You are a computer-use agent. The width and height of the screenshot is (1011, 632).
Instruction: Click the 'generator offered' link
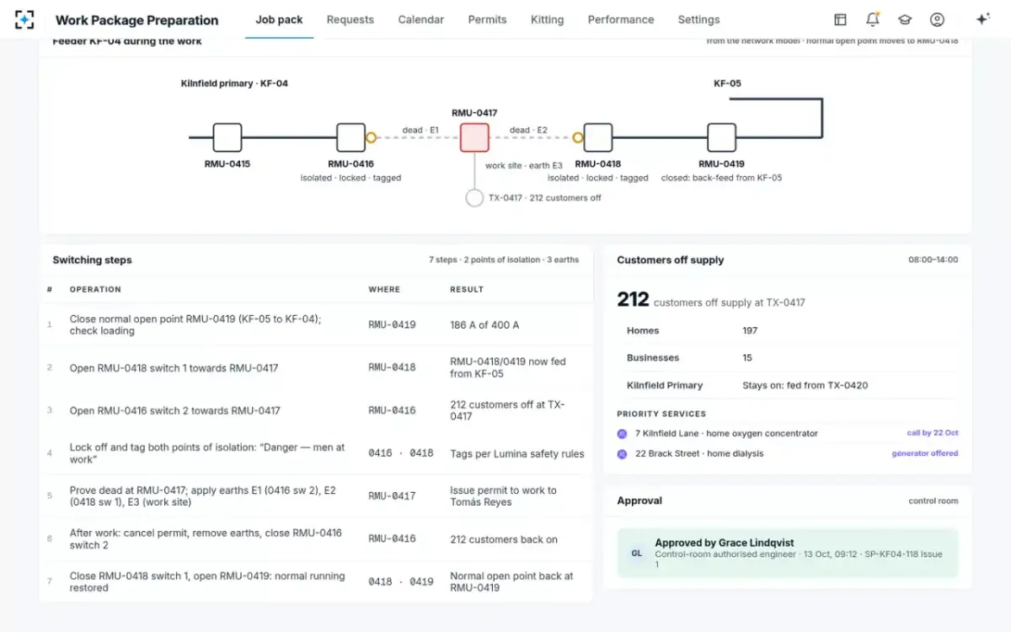(925, 453)
